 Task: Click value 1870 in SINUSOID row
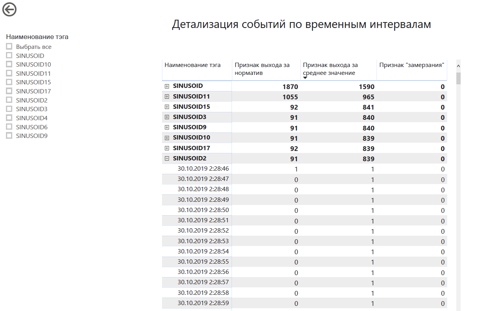point(290,87)
